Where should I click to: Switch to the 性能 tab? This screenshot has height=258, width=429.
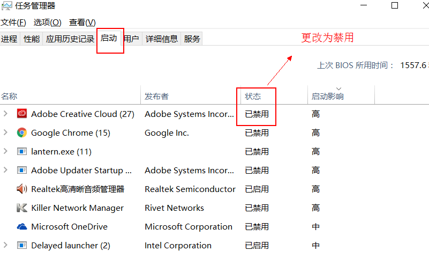(32, 39)
